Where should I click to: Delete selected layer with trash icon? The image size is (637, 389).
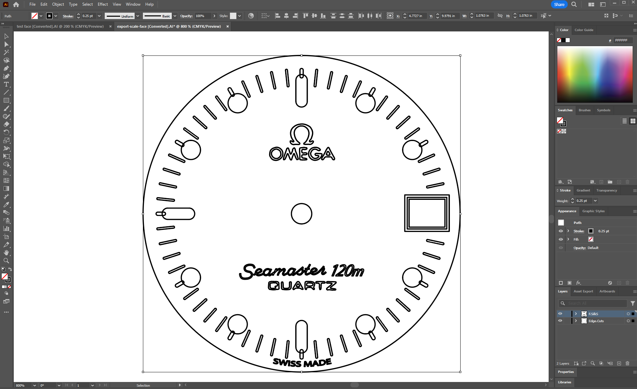628,363
